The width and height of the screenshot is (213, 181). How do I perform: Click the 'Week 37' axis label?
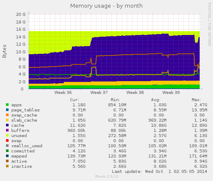tap(99, 93)
